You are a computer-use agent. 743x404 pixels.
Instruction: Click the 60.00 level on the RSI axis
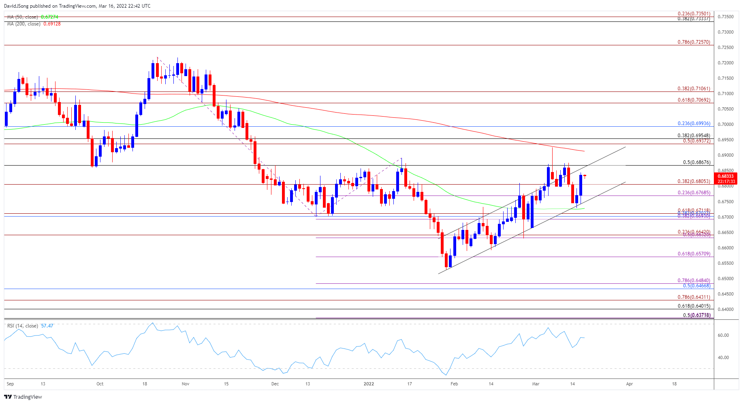(723, 335)
